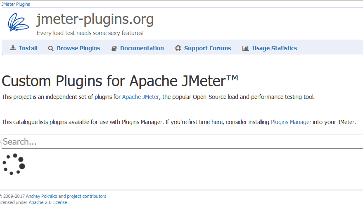The image size is (363, 204).
Task: Click the 'Every load test needs' tagline
Action: [x=90, y=33]
